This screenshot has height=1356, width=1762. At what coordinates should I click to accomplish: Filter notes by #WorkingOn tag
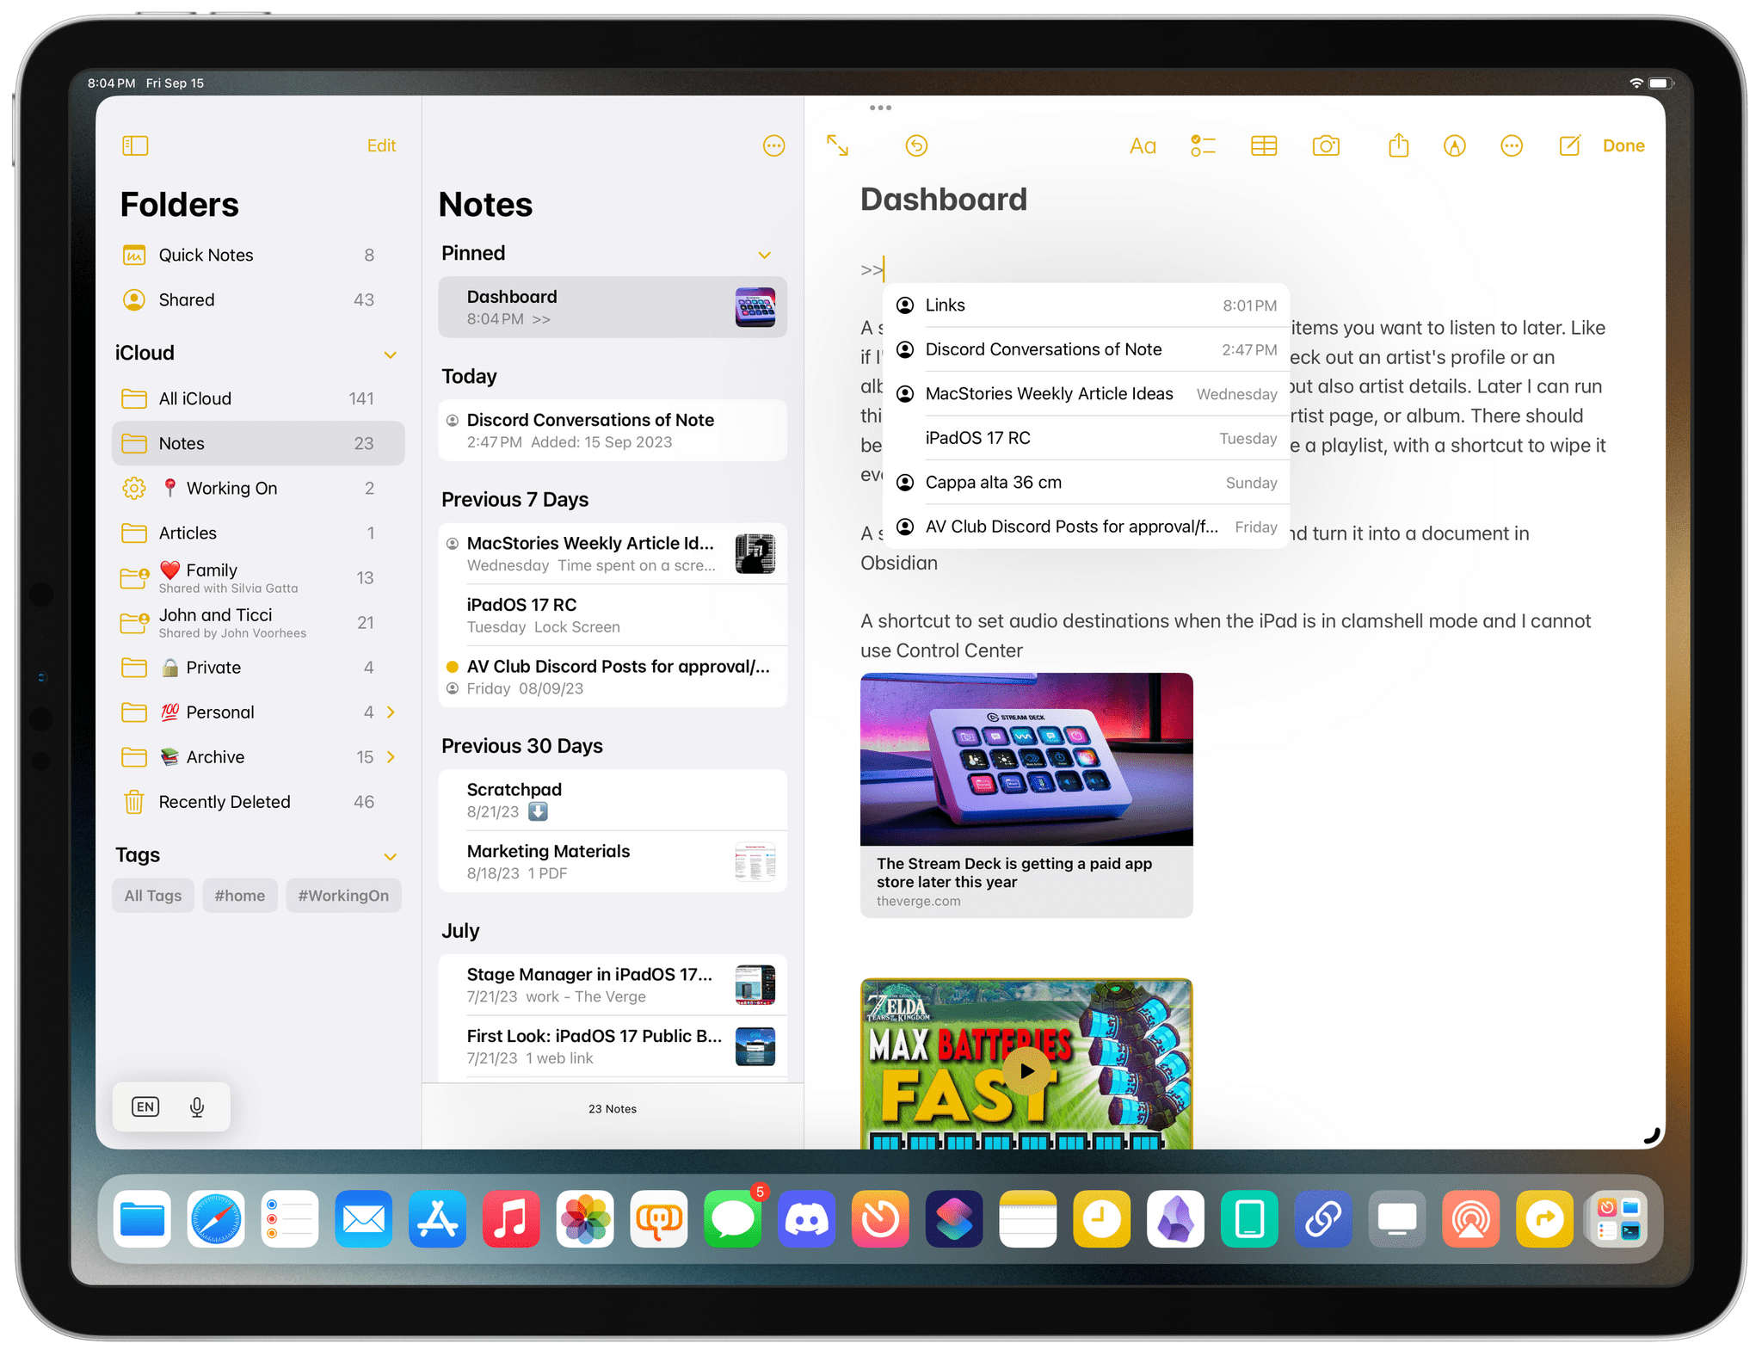click(343, 895)
